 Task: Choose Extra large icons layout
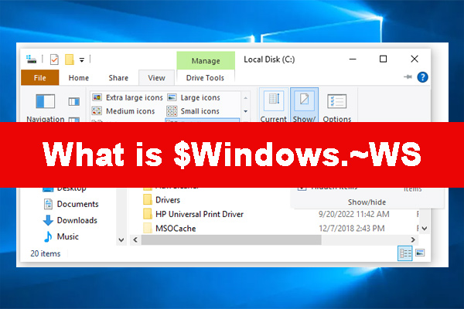[x=128, y=97]
